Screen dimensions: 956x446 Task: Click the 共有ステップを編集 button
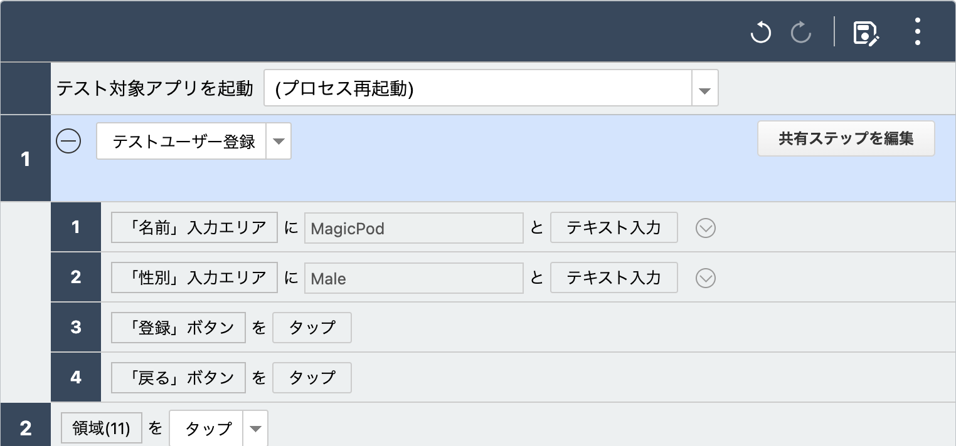click(846, 138)
